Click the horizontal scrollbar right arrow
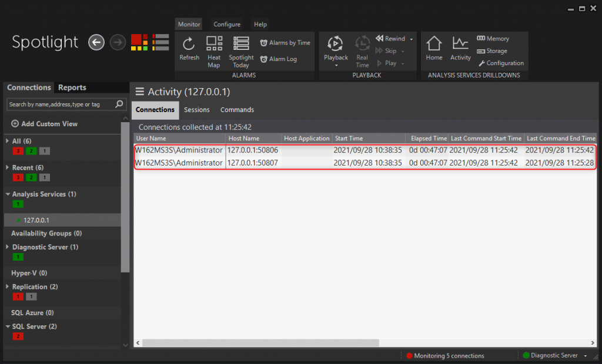 tap(593, 342)
